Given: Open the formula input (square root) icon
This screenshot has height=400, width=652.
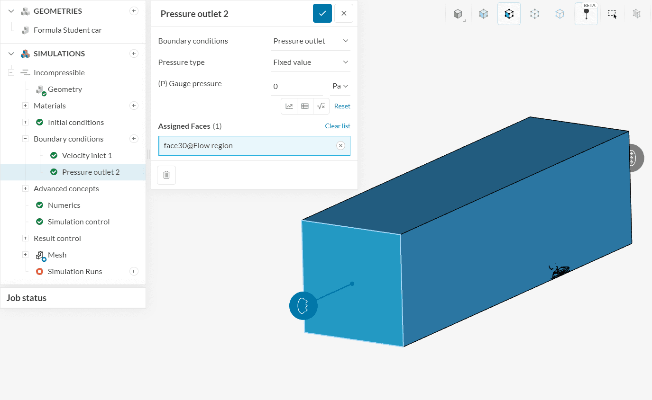Looking at the screenshot, I should 321,107.
